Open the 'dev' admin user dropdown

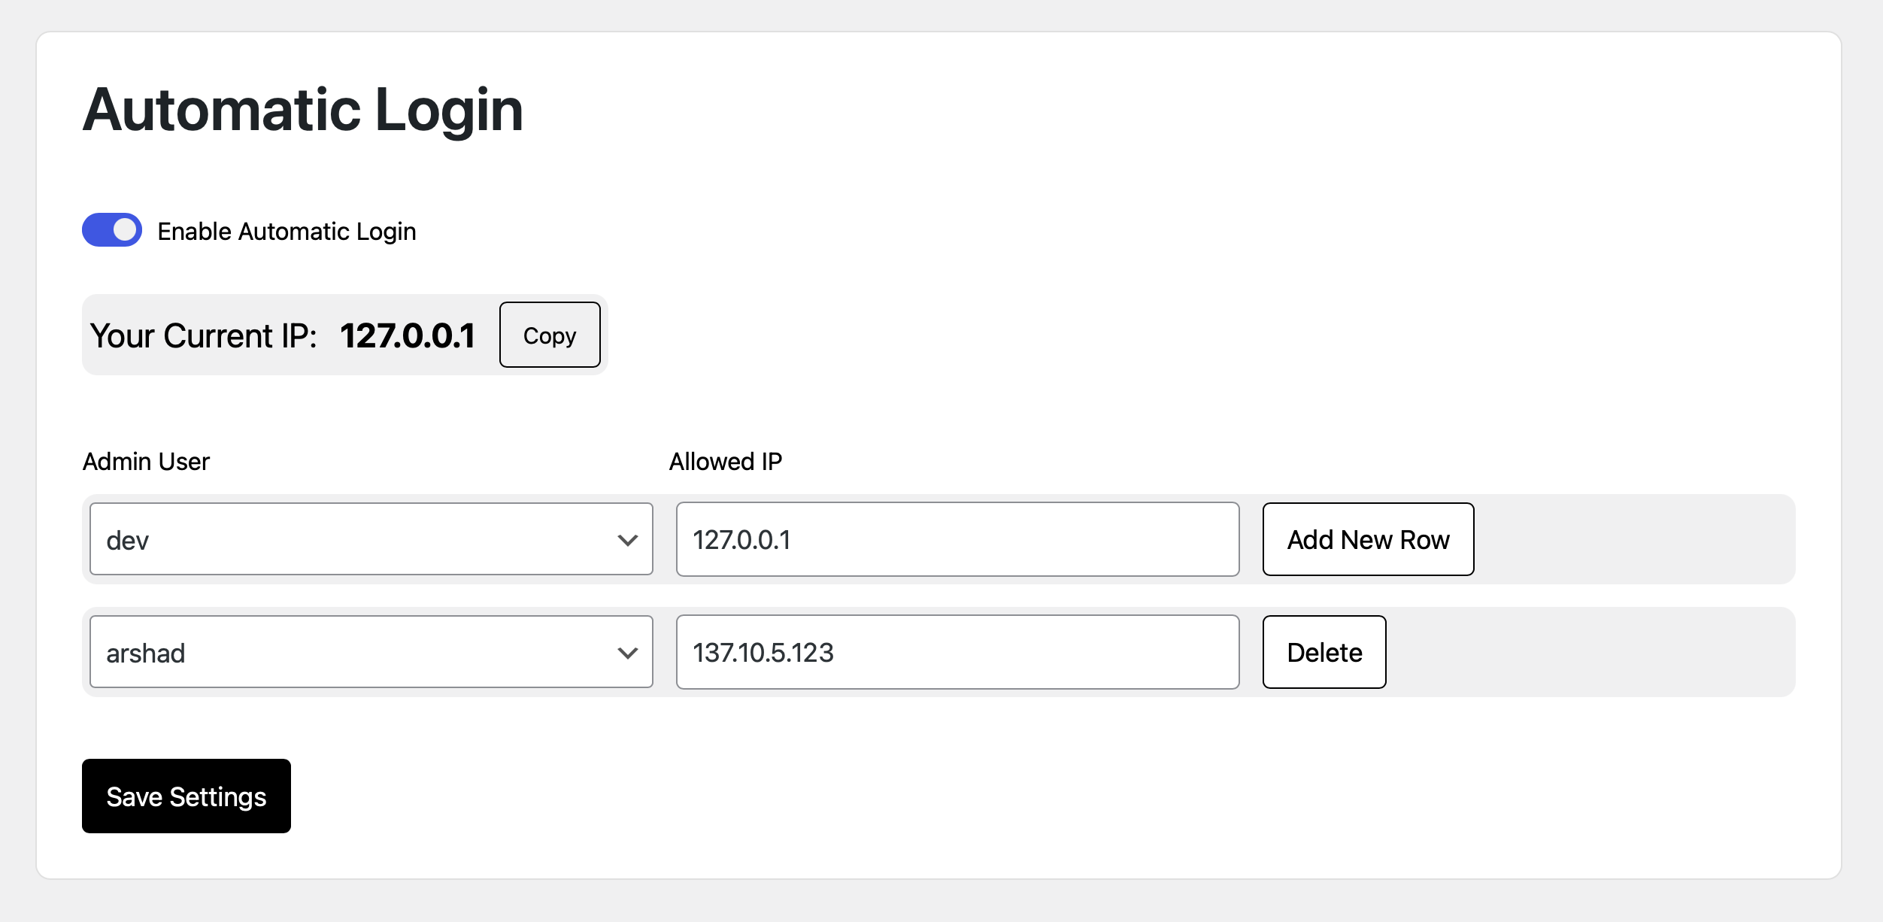[x=371, y=539]
